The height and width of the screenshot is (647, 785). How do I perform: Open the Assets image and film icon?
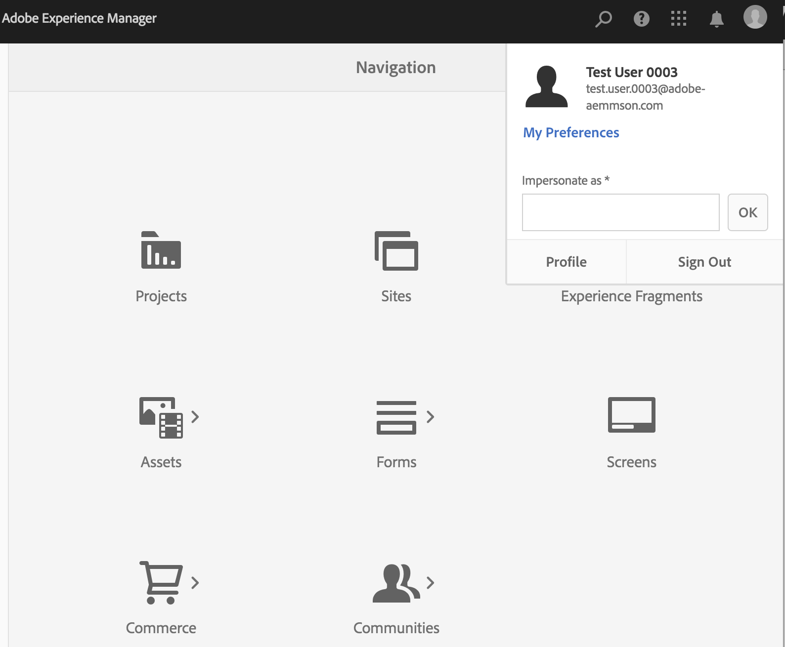(161, 417)
